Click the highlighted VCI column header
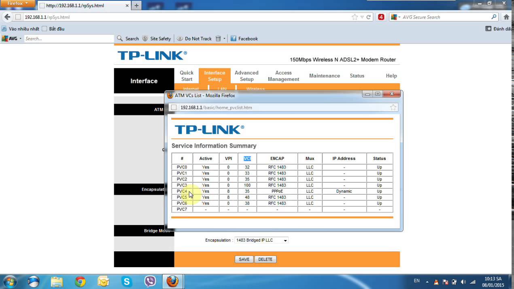The height and width of the screenshot is (289, 514). (247, 158)
